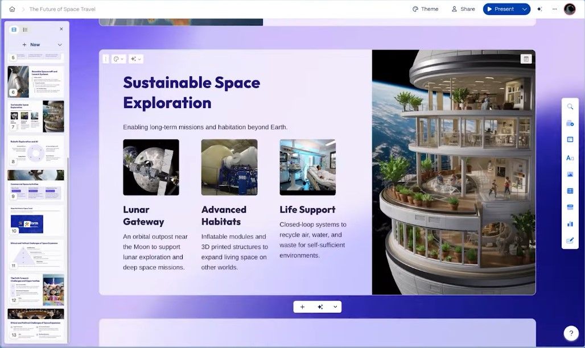Open the charts and diagrams icon
The height and width of the screenshot is (348, 585).
(x=570, y=224)
